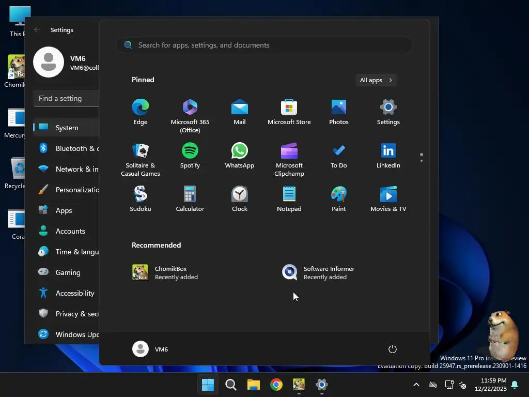Open Accessibility settings

pyautogui.click(x=66, y=293)
